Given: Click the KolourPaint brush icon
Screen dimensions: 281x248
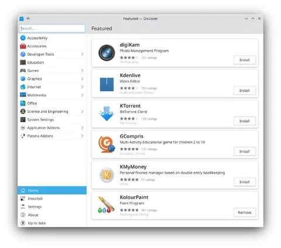Looking at the screenshot, I should pyautogui.click(x=106, y=205).
